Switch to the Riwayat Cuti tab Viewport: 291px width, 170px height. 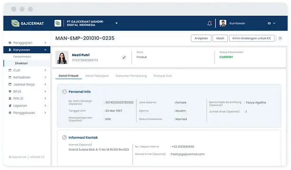[x=163, y=76]
